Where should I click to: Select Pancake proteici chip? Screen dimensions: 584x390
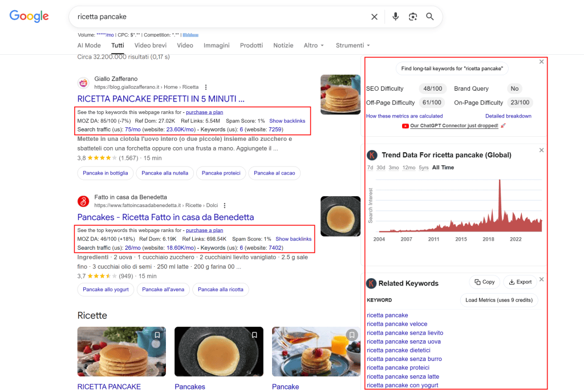pos(221,173)
